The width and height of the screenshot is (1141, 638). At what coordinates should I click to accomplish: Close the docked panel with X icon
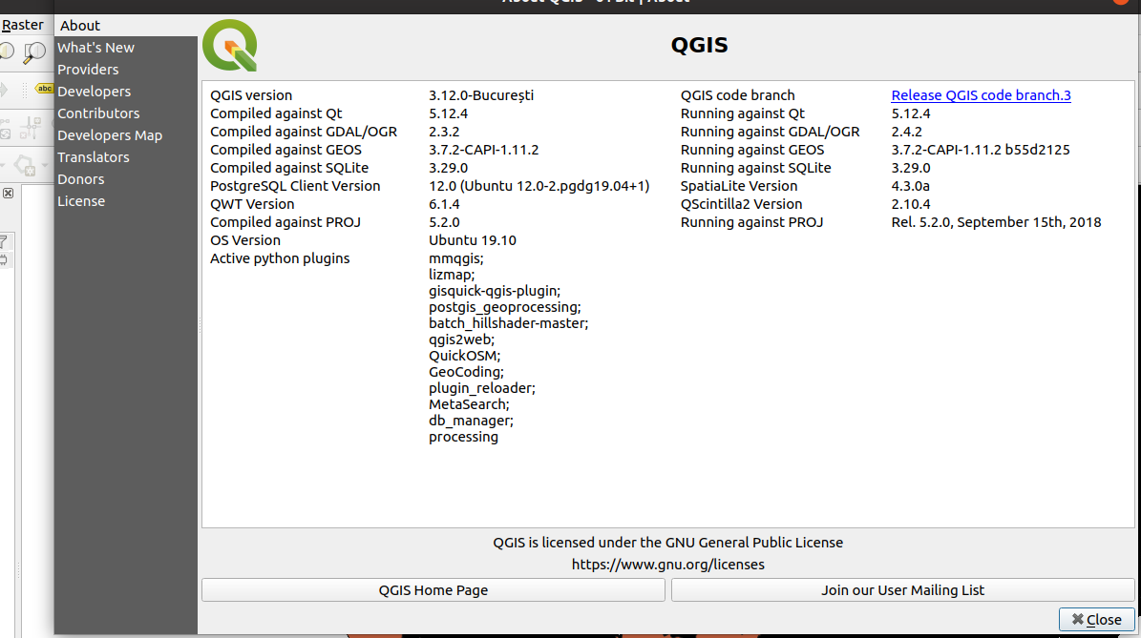click(x=8, y=194)
